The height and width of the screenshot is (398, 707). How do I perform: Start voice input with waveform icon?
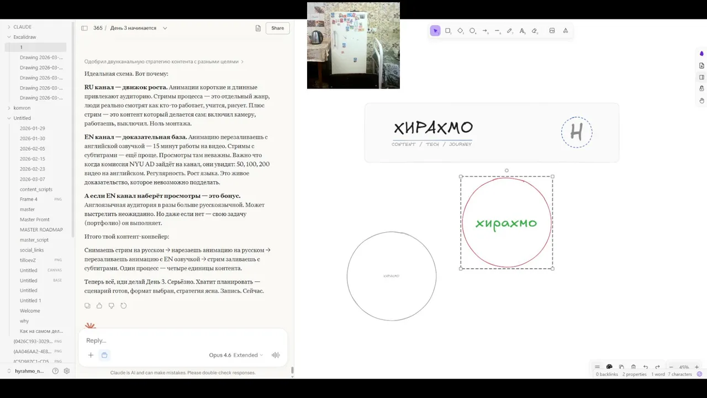pos(276,355)
